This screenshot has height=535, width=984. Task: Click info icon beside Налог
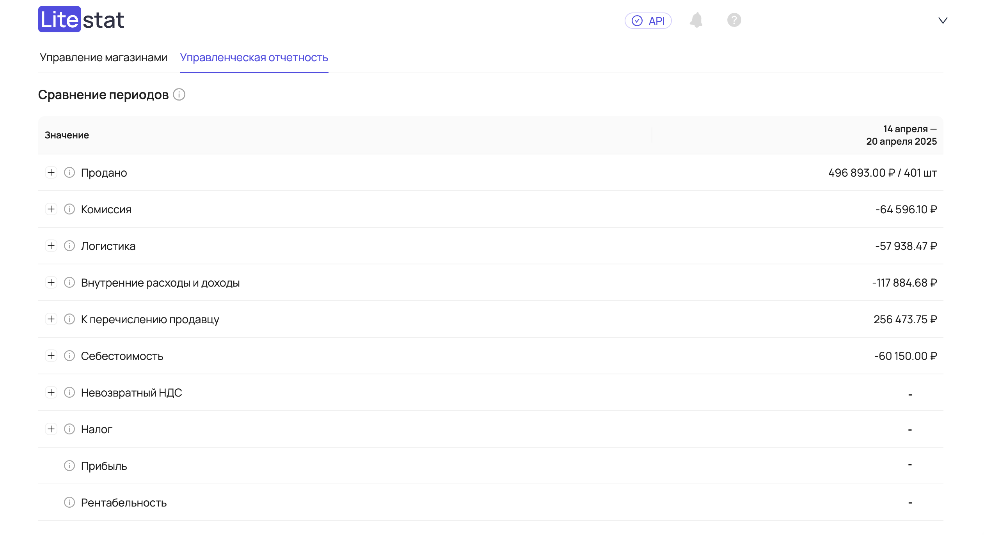pyautogui.click(x=69, y=429)
